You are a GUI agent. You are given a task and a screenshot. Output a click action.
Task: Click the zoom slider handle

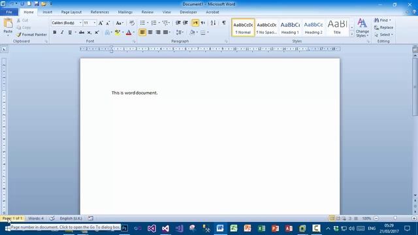[395, 218]
